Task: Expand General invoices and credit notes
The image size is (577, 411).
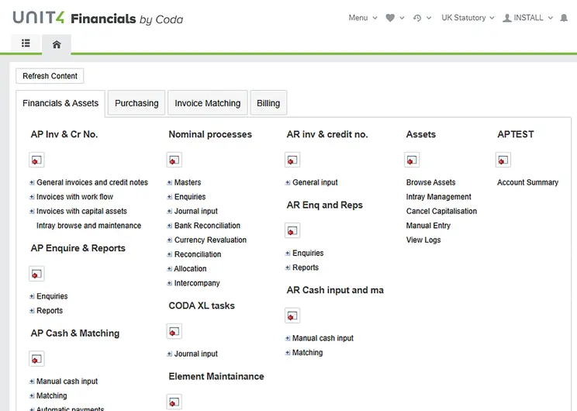Action: pyautogui.click(x=32, y=182)
